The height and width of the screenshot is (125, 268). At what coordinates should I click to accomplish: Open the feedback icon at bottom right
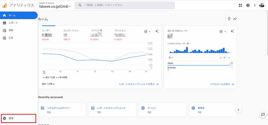(263, 114)
